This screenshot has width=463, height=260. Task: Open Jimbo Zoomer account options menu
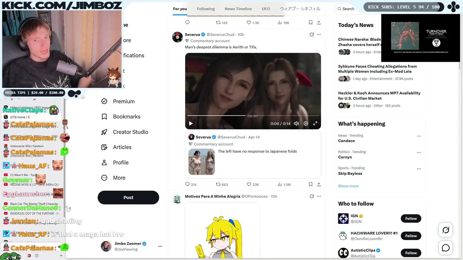coord(160,246)
